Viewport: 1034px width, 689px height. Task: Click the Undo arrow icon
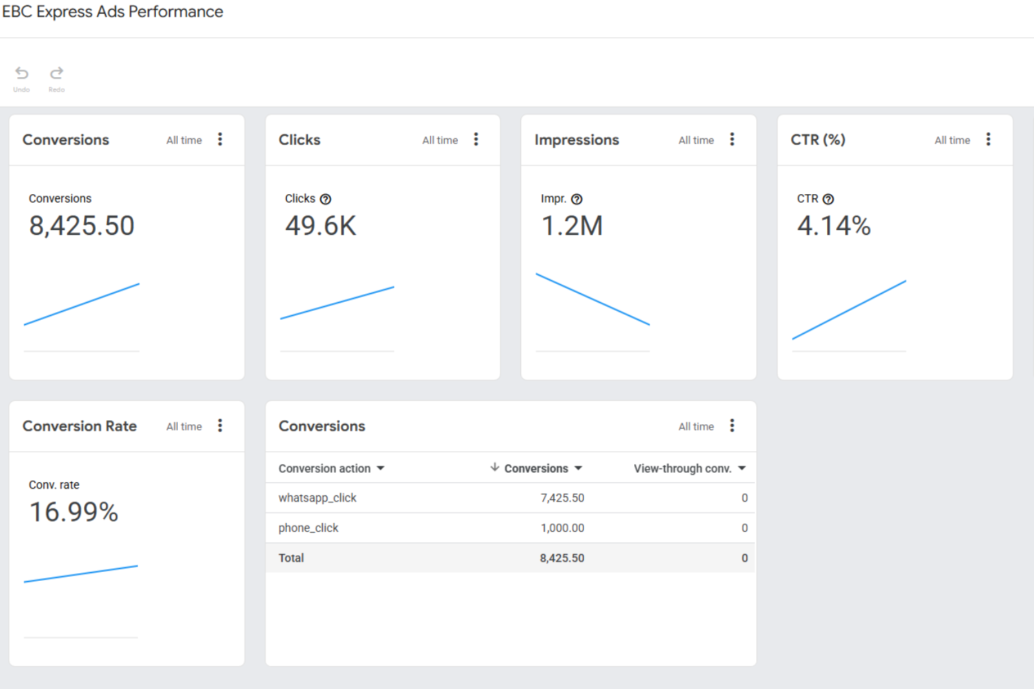(x=22, y=73)
